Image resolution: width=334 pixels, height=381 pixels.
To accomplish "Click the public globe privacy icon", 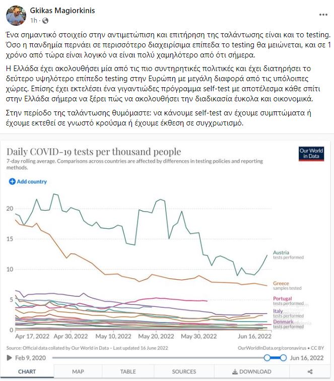I will pyautogui.click(x=46, y=21).
